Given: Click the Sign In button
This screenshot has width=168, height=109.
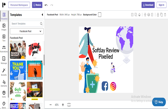Looking at the screenshot, I should click(162, 5).
